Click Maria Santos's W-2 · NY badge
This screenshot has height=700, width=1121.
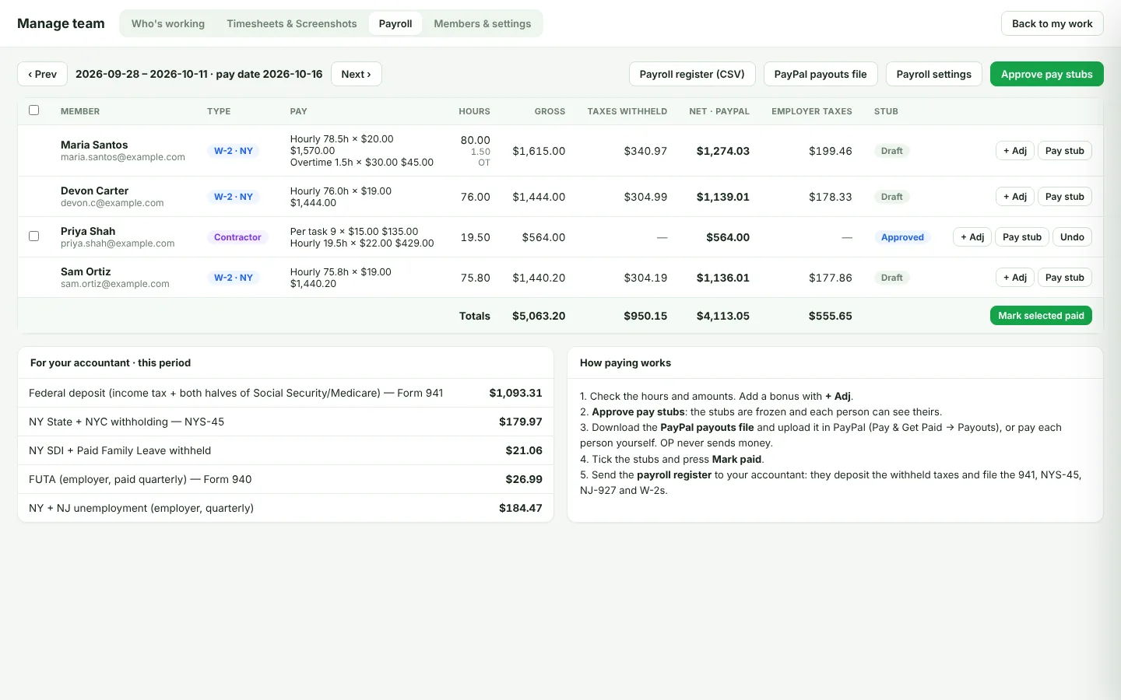point(234,151)
